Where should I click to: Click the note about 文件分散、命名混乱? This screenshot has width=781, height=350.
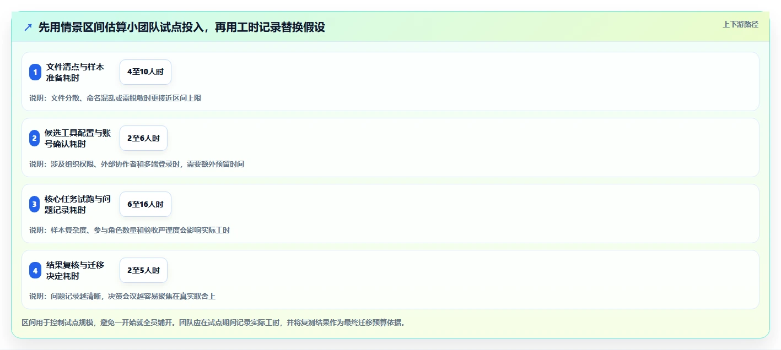pyautogui.click(x=115, y=98)
